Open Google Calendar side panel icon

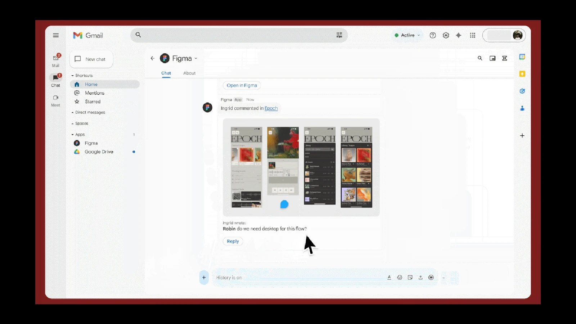(522, 57)
